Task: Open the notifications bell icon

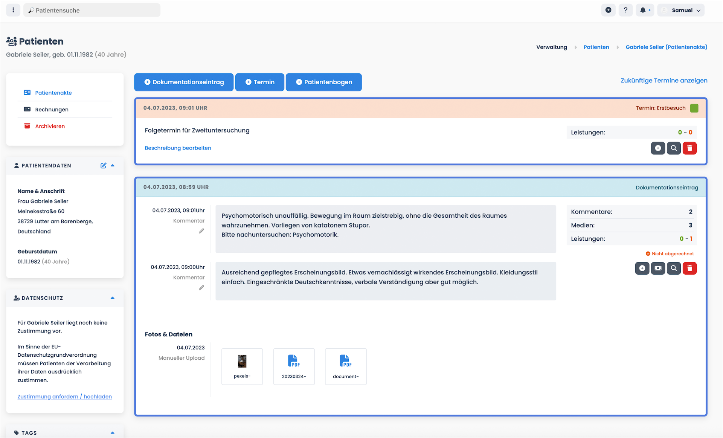Action: (643, 10)
